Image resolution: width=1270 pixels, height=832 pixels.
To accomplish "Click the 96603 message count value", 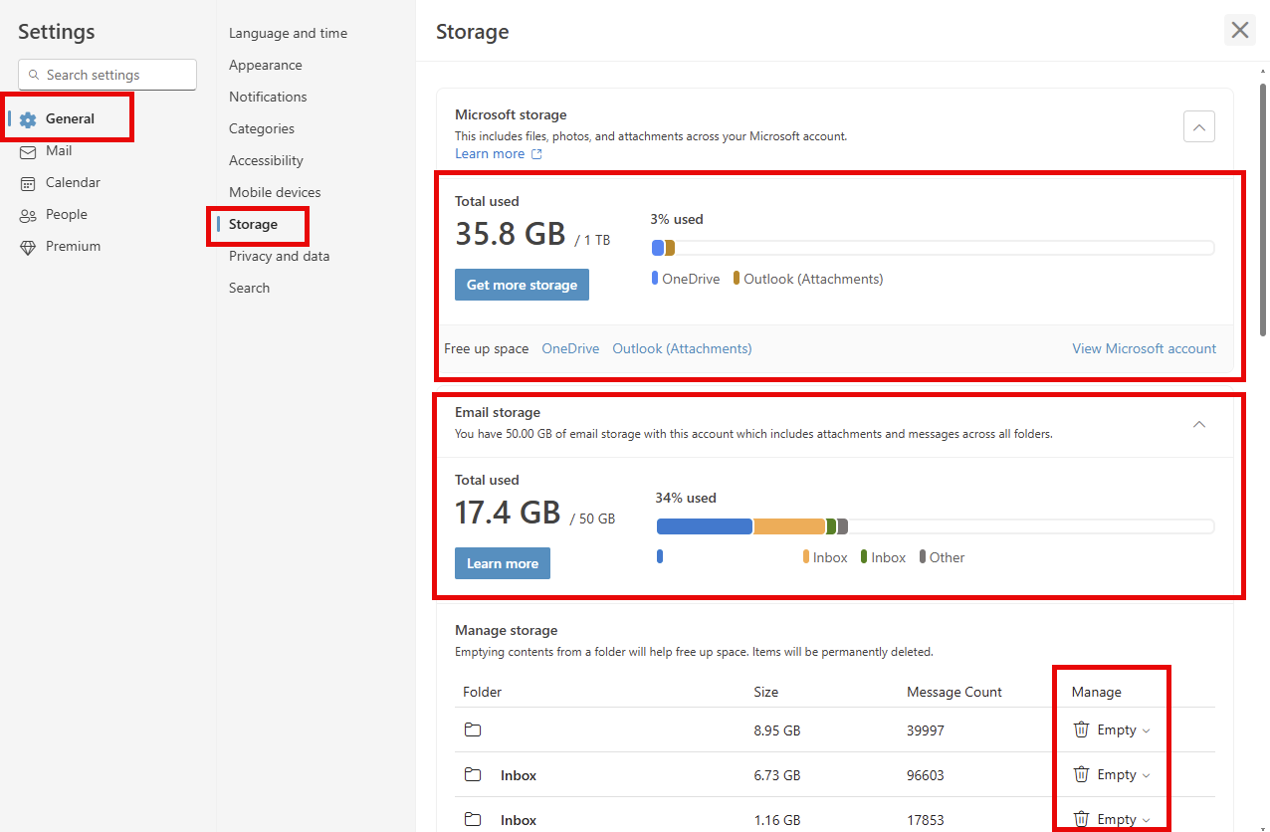I will [x=926, y=775].
